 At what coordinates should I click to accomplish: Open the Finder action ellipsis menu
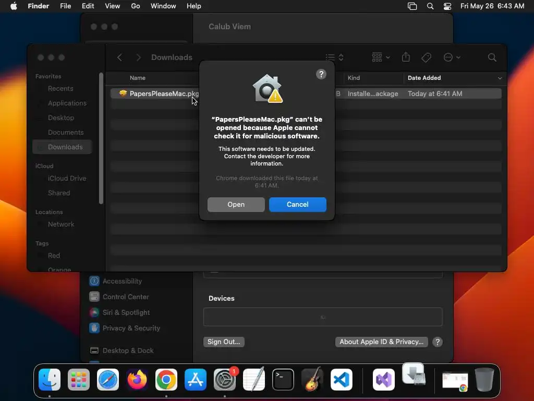click(452, 57)
